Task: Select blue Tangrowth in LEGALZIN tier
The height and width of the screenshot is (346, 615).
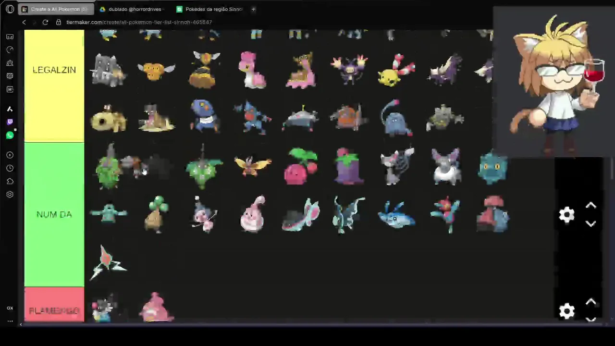Action: click(x=397, y=118)
